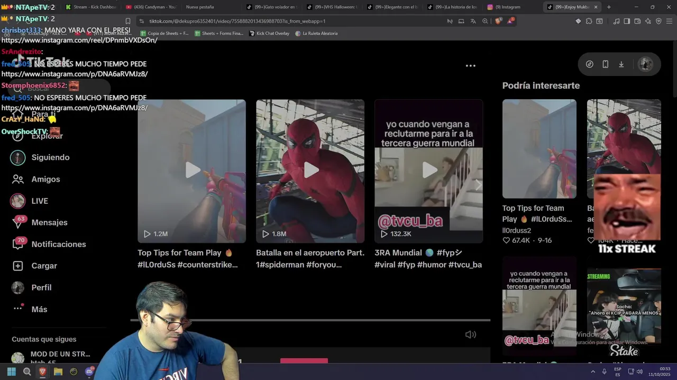Open Brave Rewards triangle icon

pyautogui.click(x=510, y=21)
